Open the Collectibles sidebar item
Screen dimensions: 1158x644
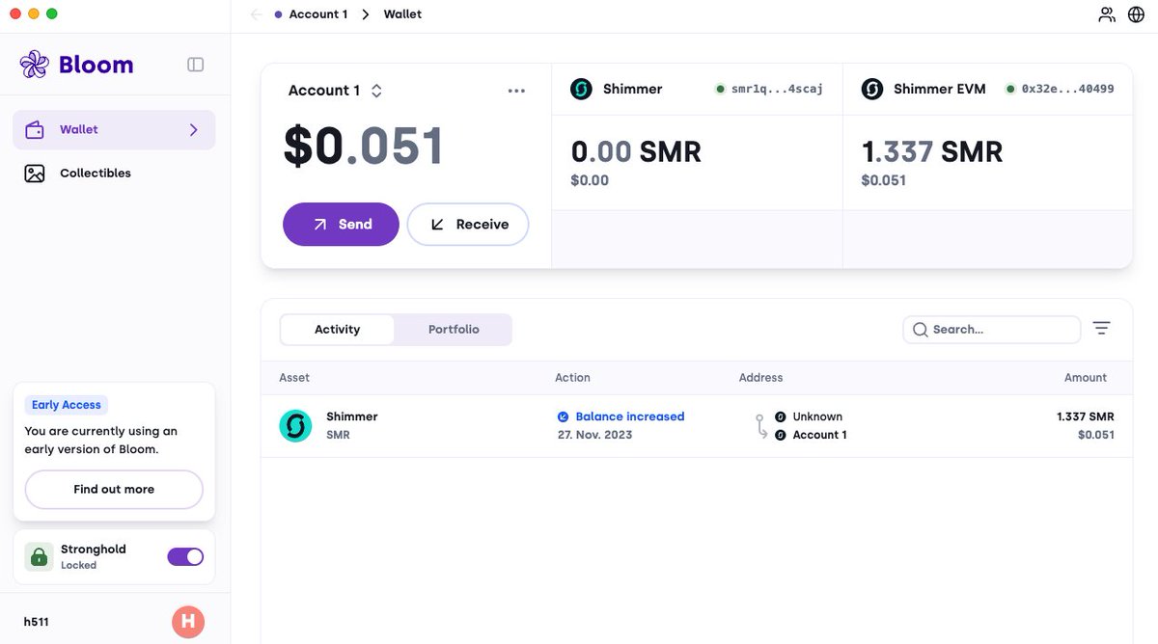[114, 174]
